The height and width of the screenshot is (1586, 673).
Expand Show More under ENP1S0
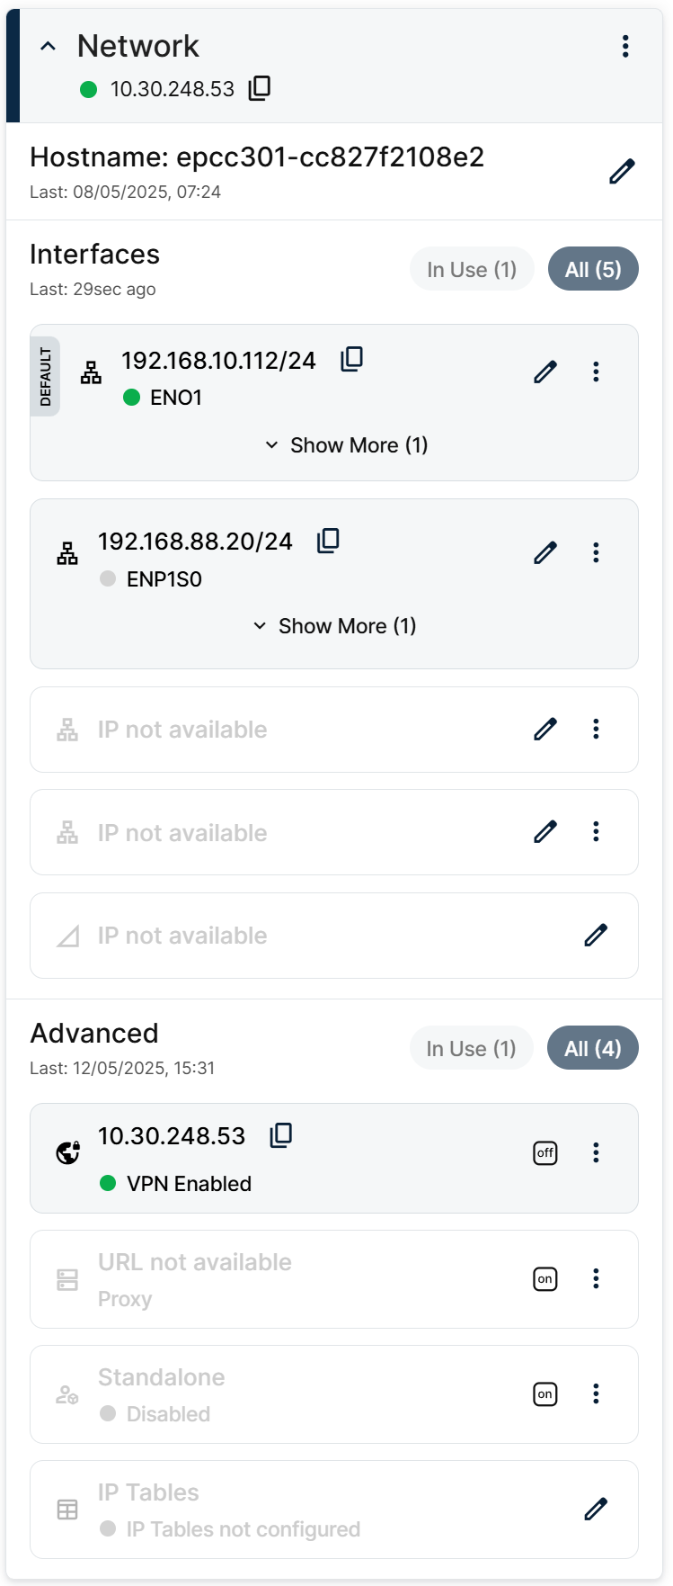[x=335, y=626]
